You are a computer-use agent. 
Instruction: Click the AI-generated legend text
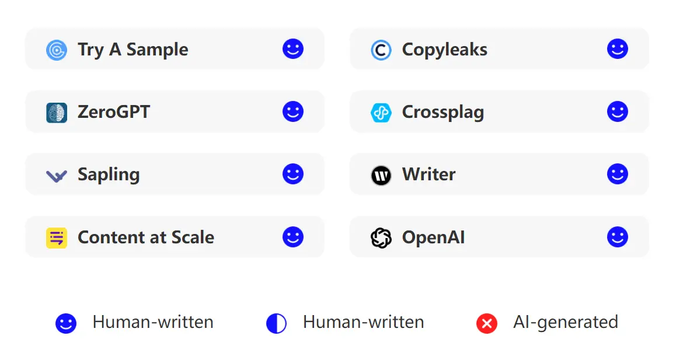pos(566,322)
